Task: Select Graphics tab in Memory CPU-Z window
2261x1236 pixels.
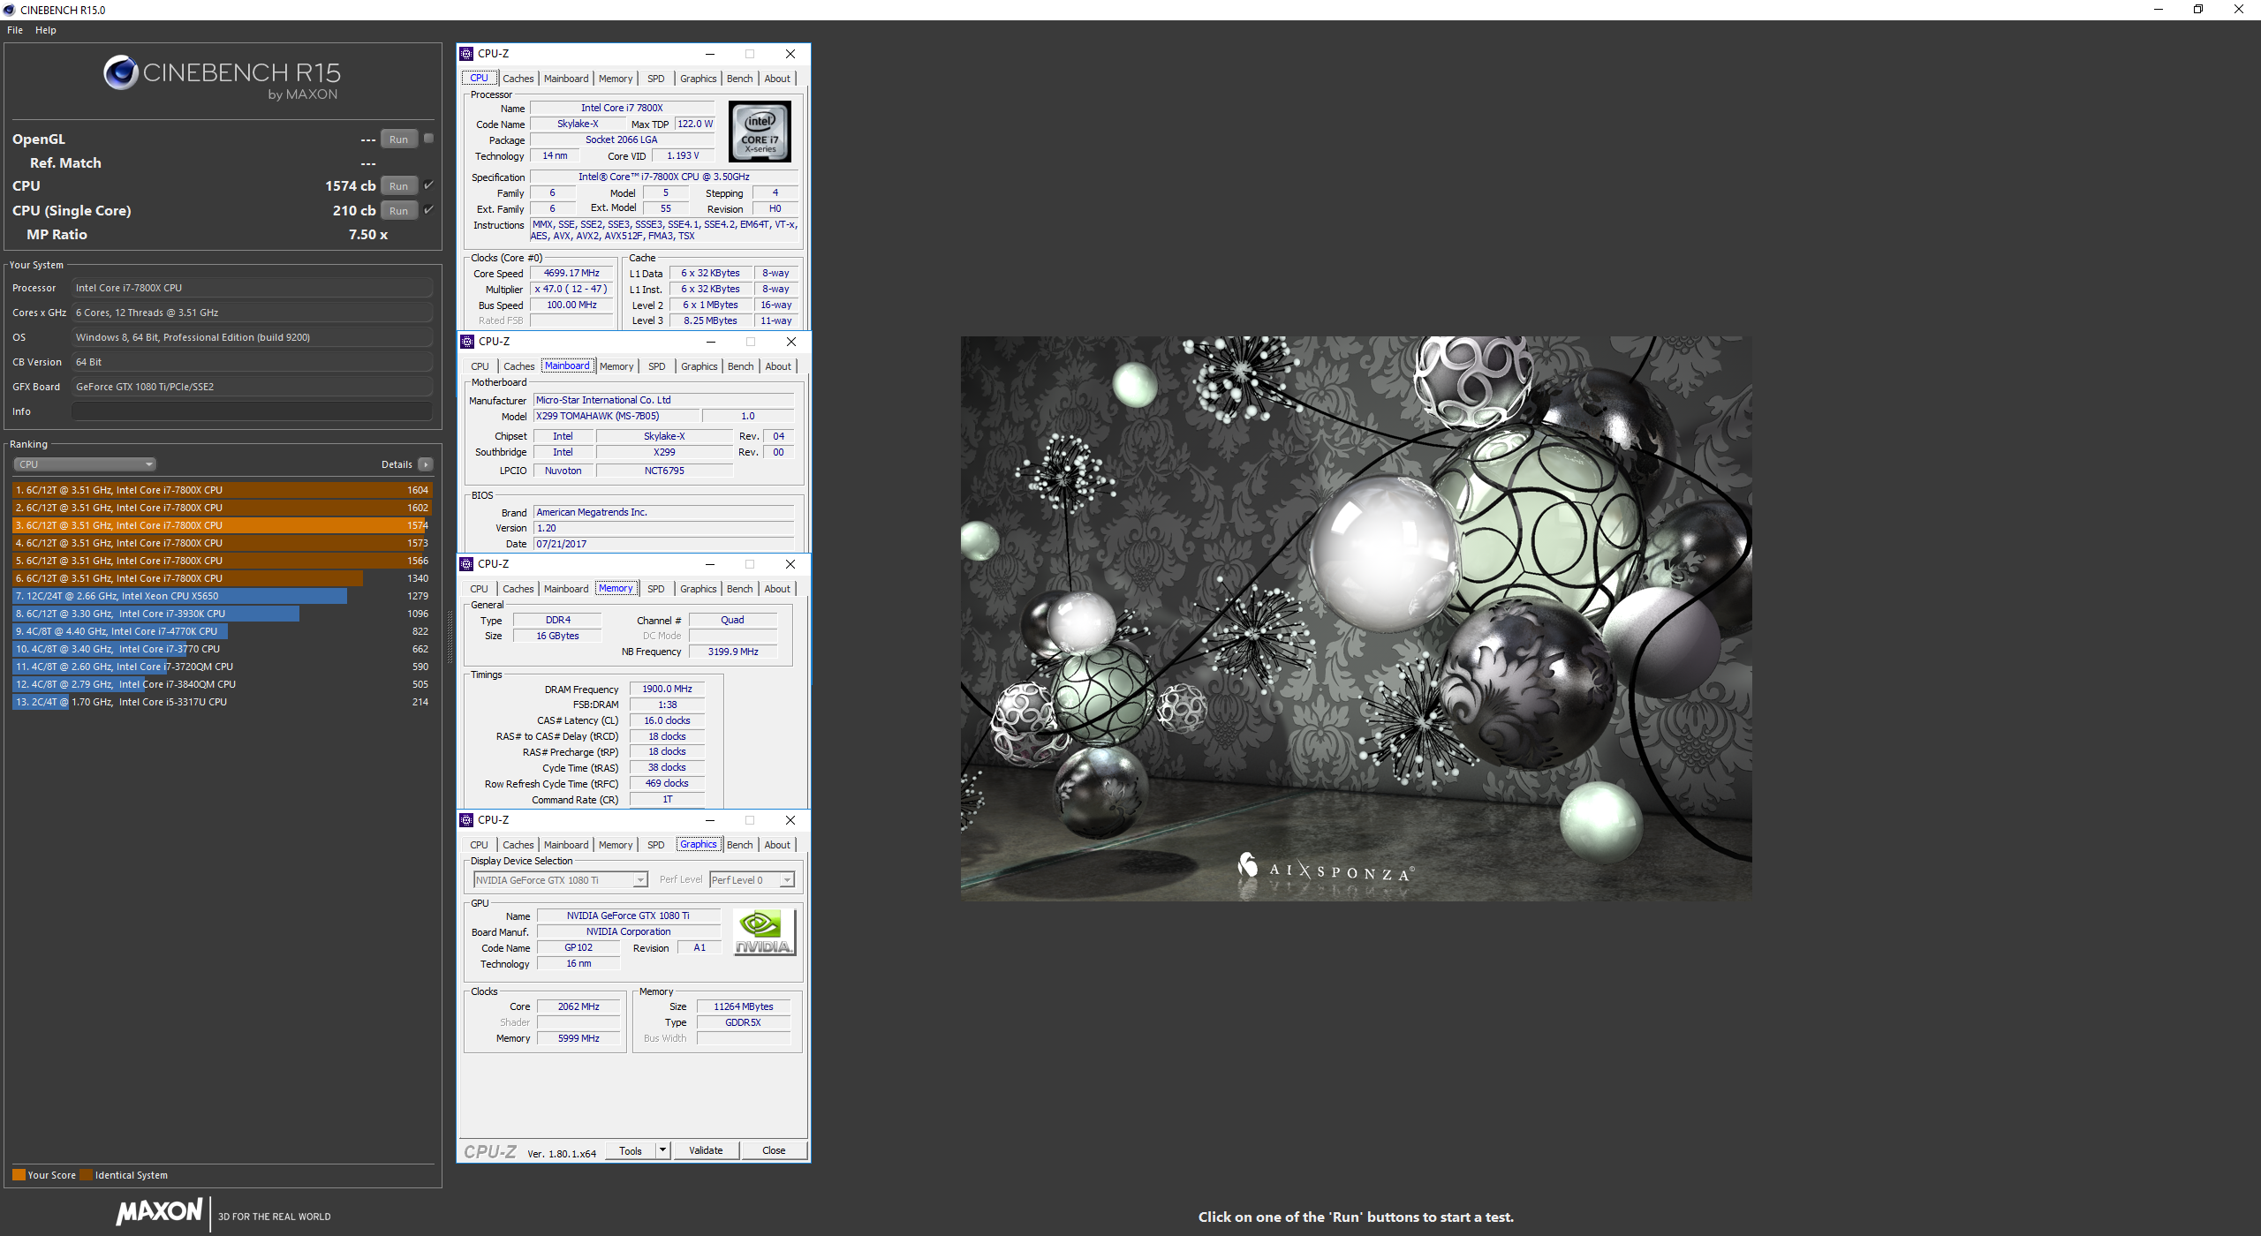Action: [699, 589]
